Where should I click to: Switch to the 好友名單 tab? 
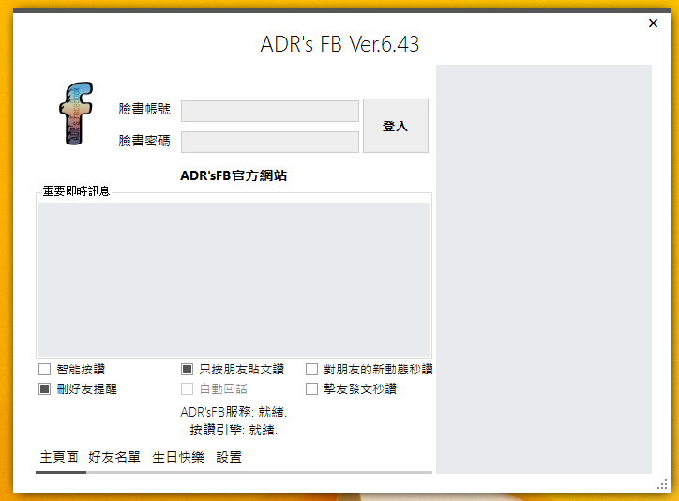point(114,457)
